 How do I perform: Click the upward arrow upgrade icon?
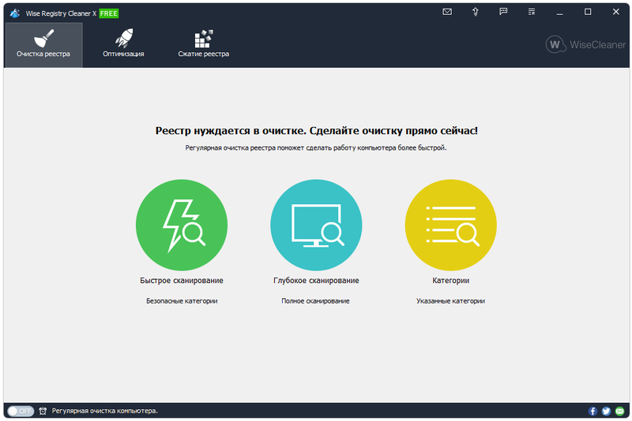pos(476,12)
